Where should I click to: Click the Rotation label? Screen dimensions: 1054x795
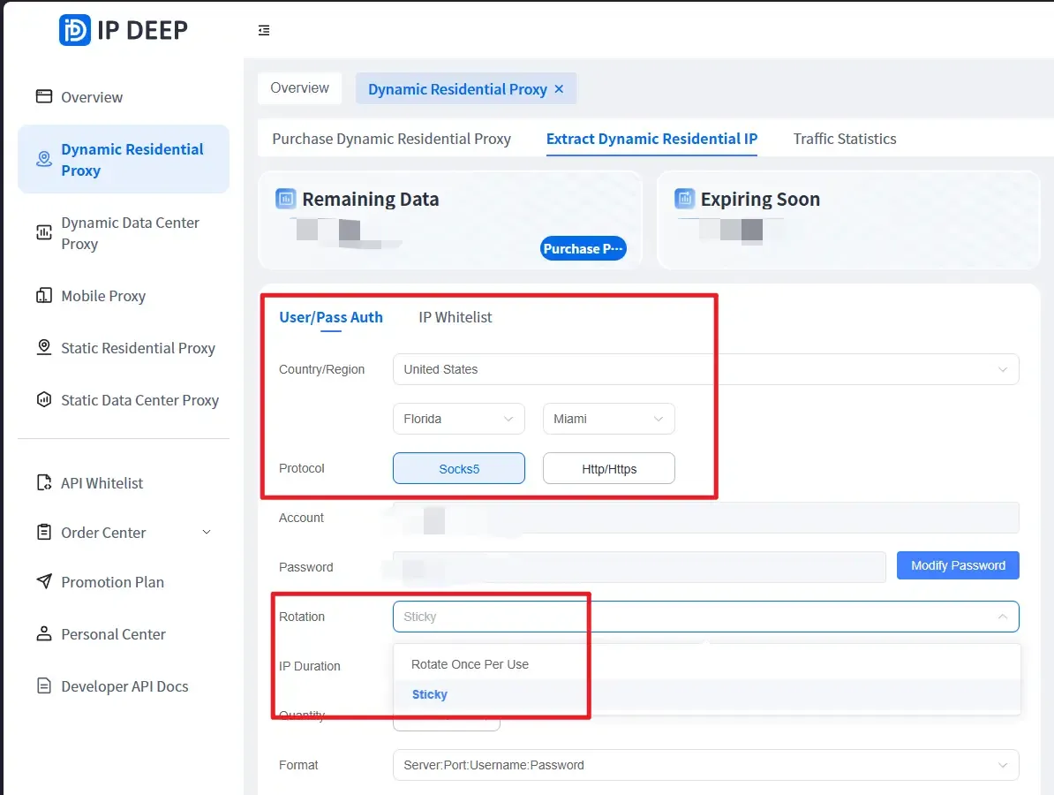tap(301, 616)
